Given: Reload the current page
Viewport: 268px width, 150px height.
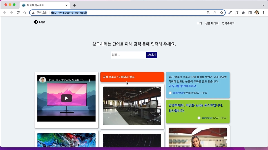Looking at the screenshot, I should coord(18,12).
